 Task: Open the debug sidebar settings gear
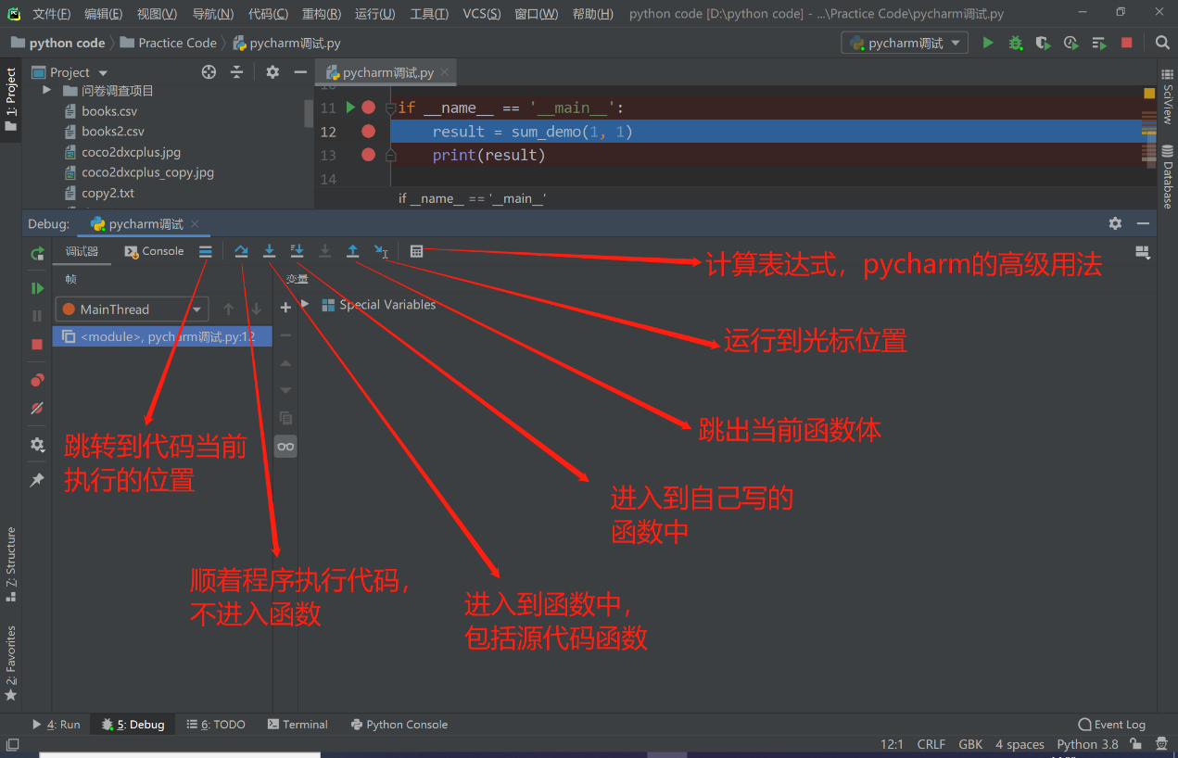(x=37, y=445)
